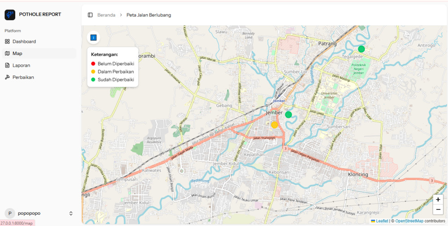Open the Laporan menu item
Screen dimensions: 448x226
point(21,65)
